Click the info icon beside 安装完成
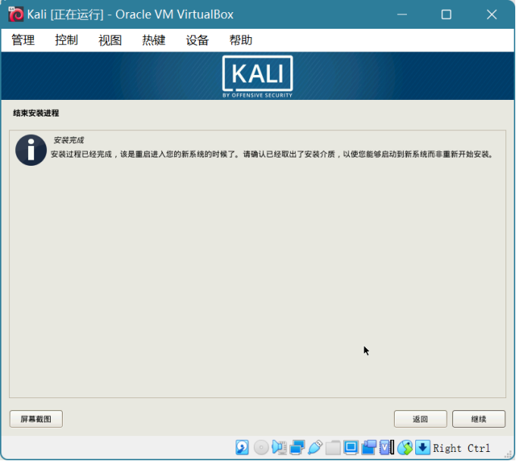Screen dimensions: 516x461 (x=31, y=150)
